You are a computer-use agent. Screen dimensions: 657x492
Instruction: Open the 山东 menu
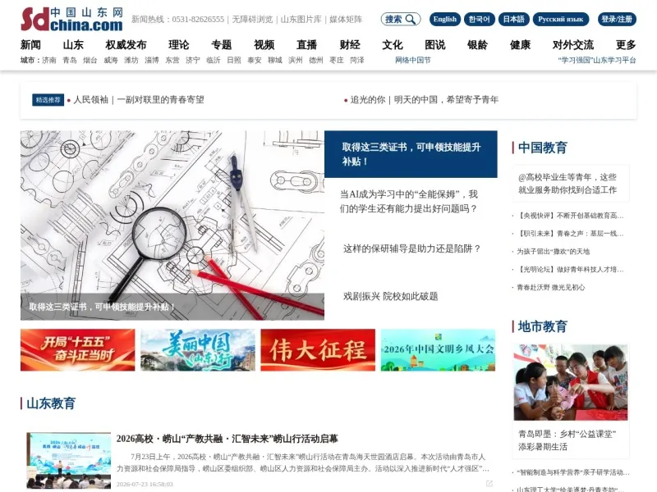pyautogui.click(x=73, y=45)
